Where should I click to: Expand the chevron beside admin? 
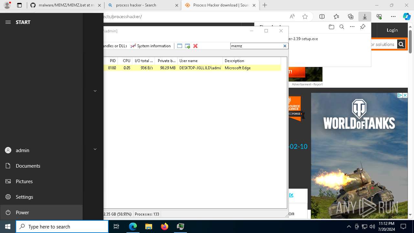click(x=95, y=149)
